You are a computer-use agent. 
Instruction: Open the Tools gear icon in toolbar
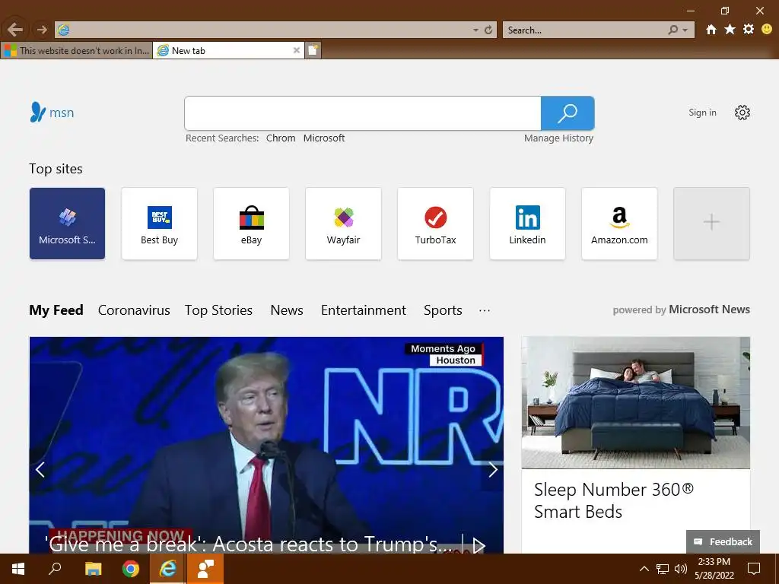tap(749, 30)
